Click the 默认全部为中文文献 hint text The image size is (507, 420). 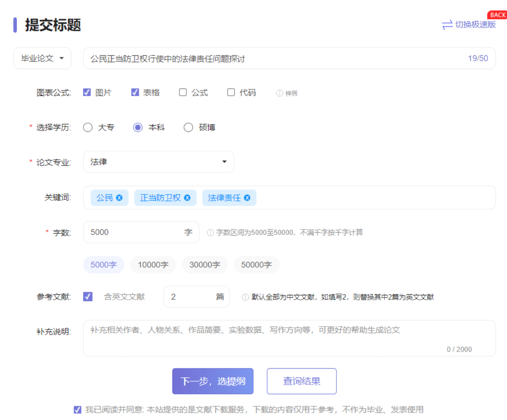(x=343, y=297)
